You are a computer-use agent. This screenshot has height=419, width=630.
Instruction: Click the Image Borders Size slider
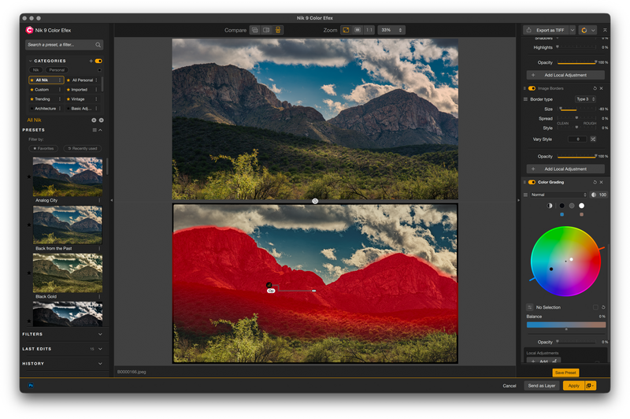pos(577,109)
